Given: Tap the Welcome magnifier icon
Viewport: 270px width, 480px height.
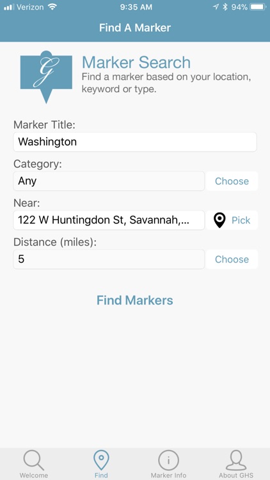Looking at the screenshot, I should (x=34, y=460).
